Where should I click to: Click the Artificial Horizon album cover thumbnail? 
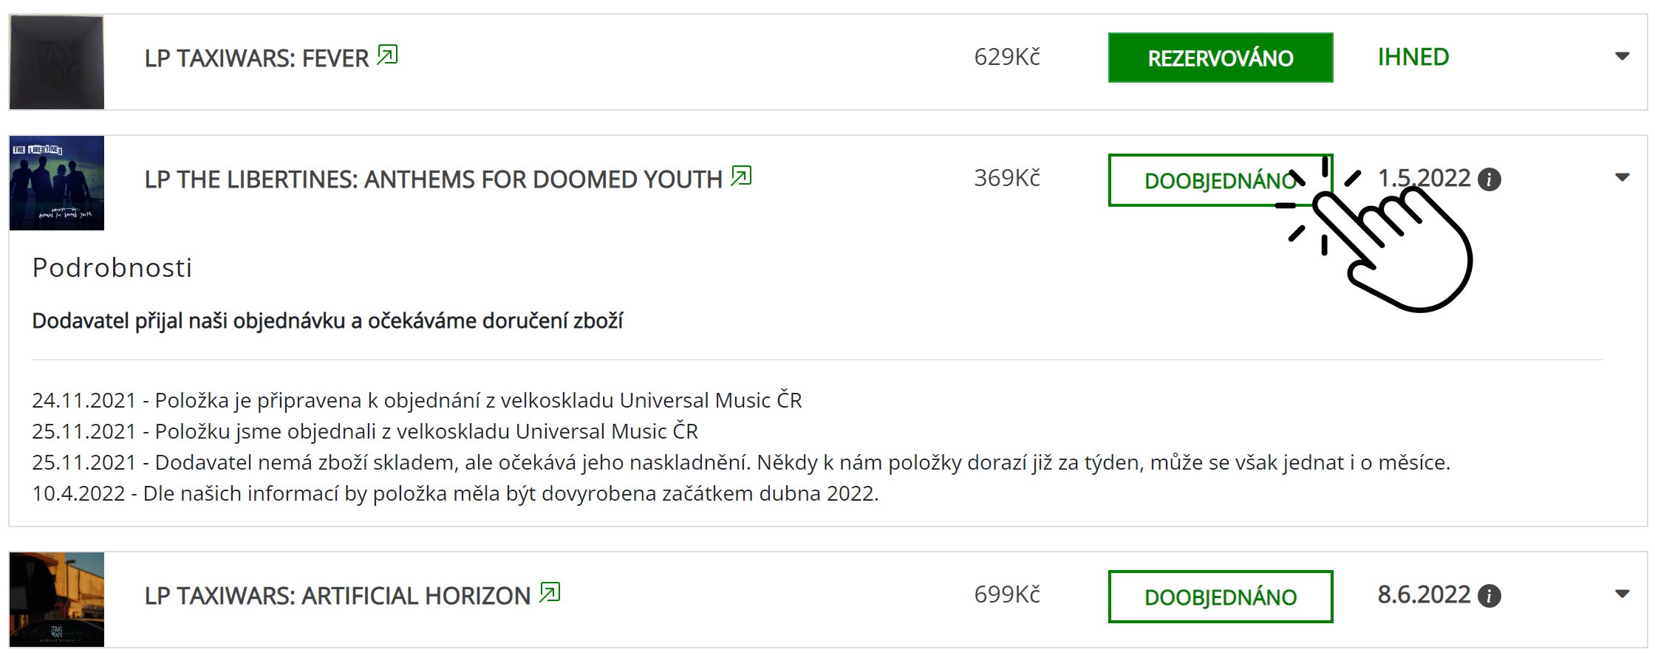[57, 600]
